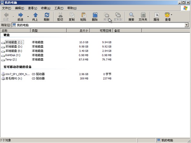Click the 87.9 MB total size value
Viewport: 191px width, 143px height.
(x=83, y=60)
